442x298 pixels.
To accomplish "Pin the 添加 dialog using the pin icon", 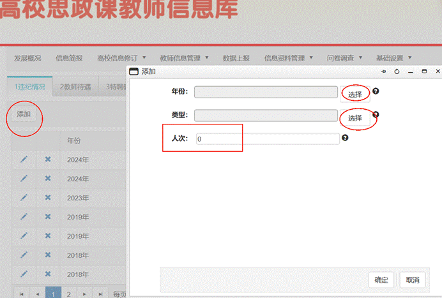I will (x=383, y=71).
